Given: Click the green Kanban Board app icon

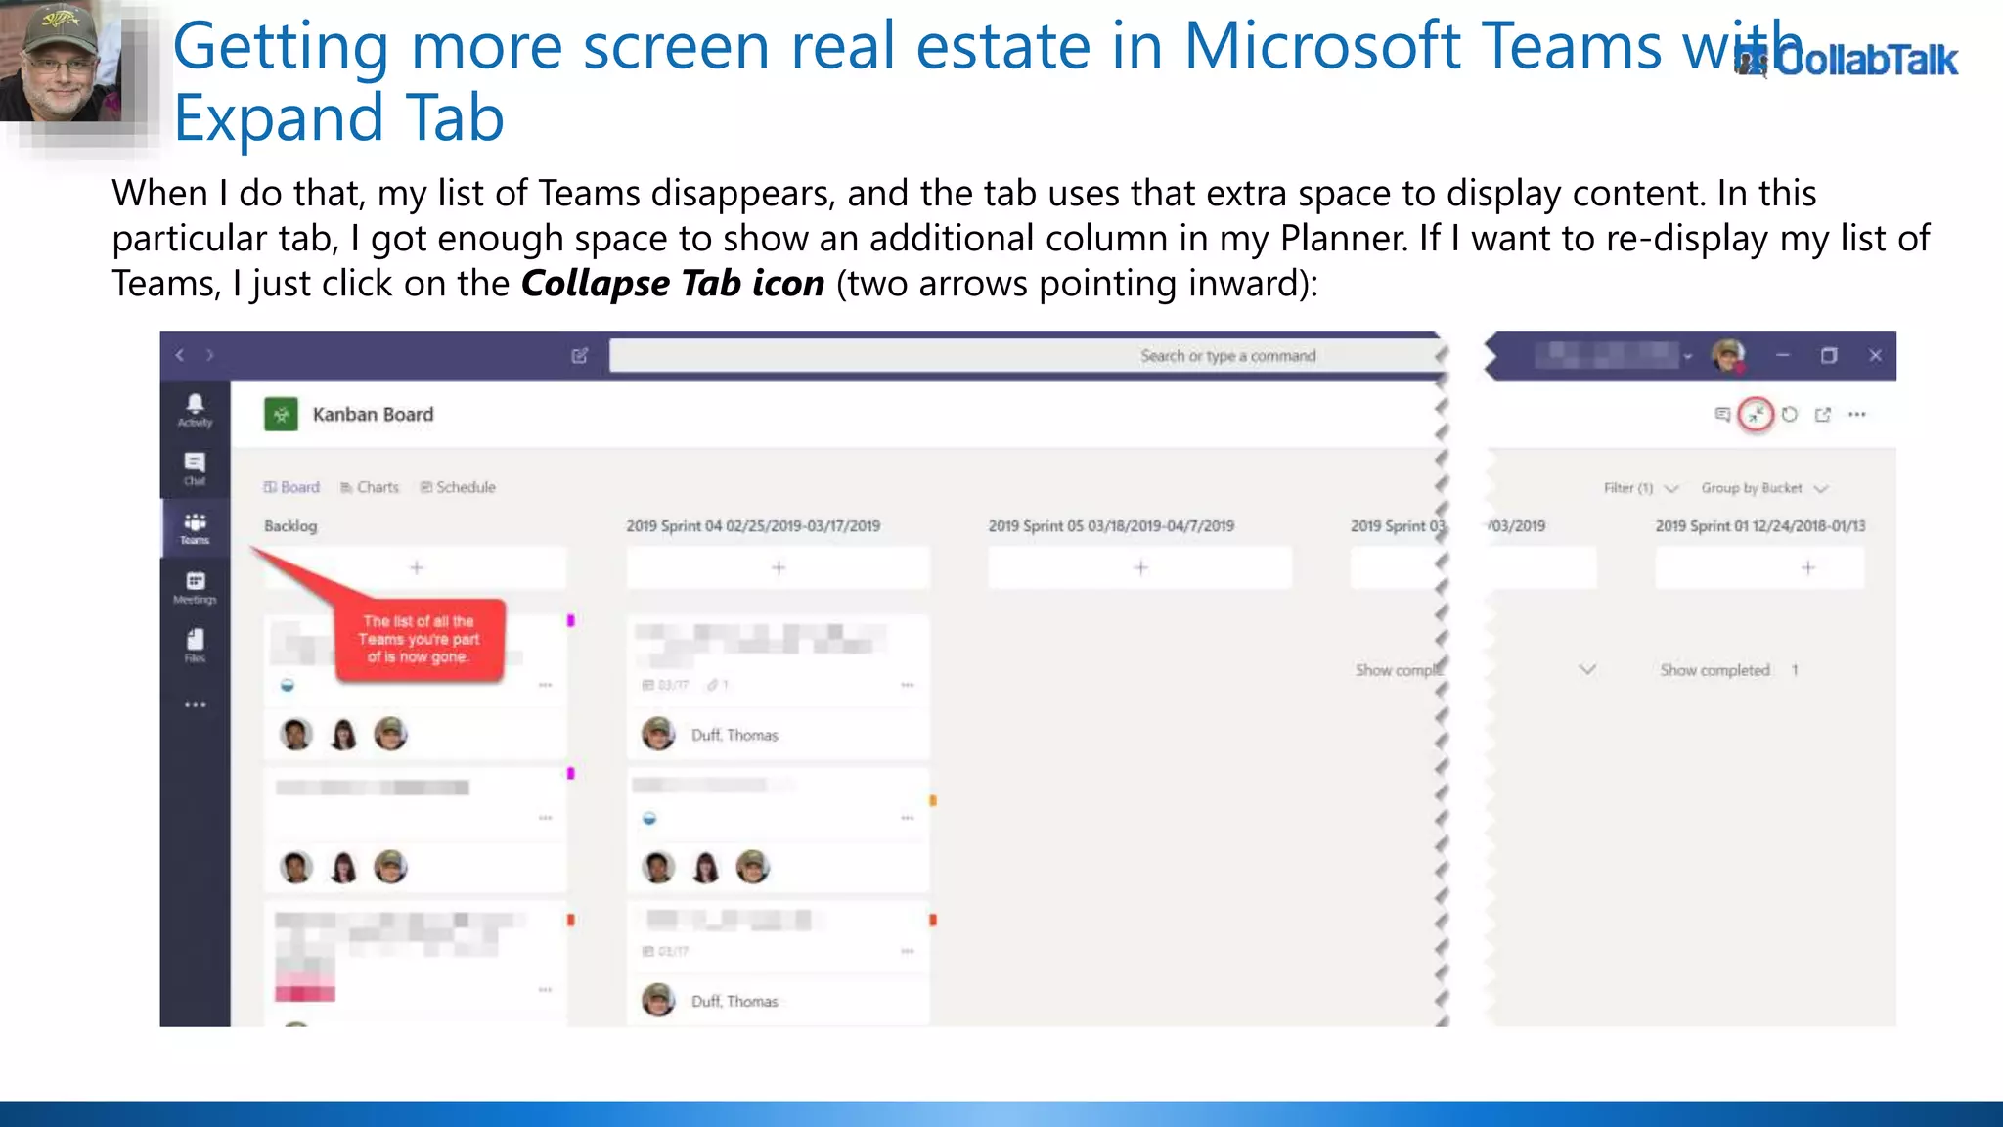Looking at the screenshot, I should tap(282, 415).
